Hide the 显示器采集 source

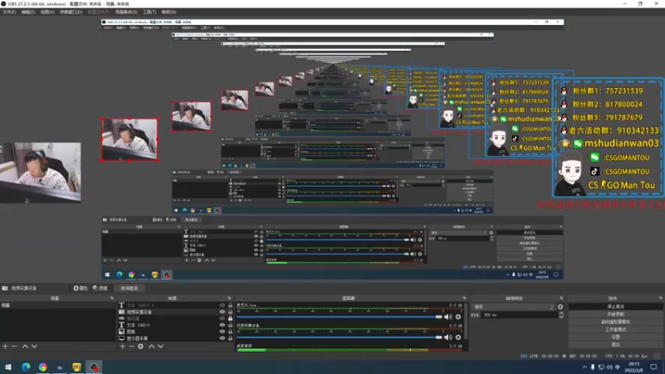click(x=222, y=338)
